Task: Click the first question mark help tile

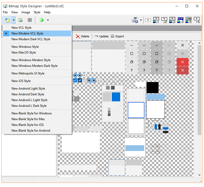Action: point(132,70)
